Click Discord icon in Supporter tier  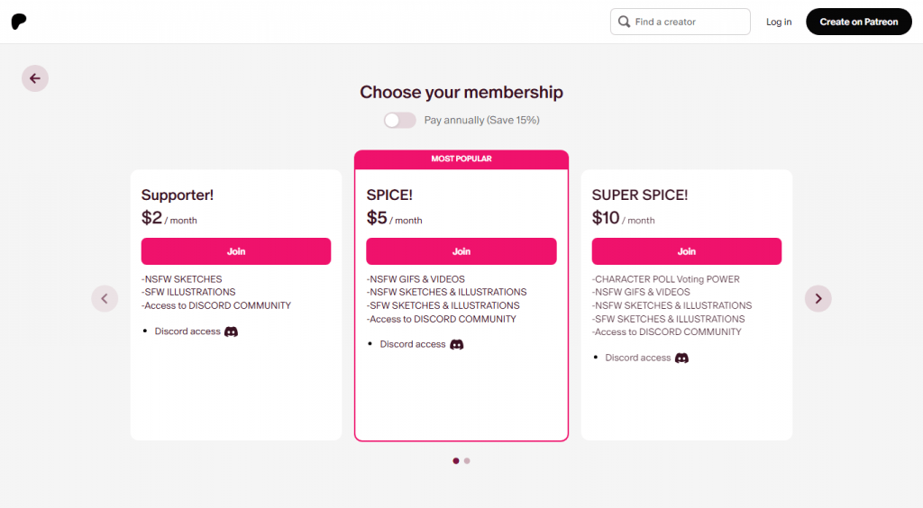(x=231, y=331)
